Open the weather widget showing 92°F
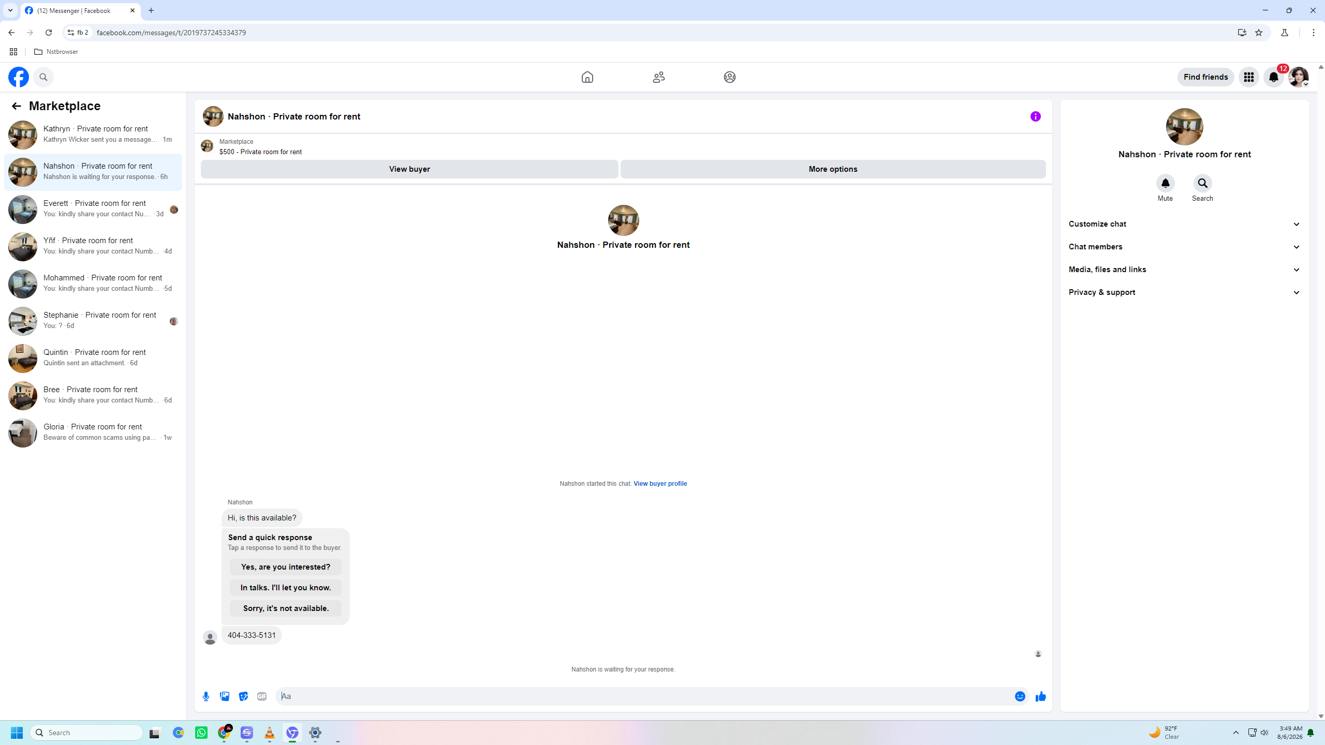This screenshot has height=745, width=1325. coord(1165,733)
